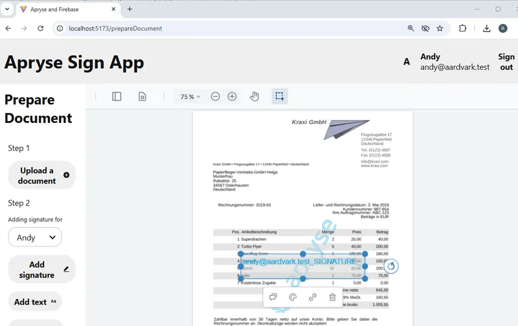Bookmark this page with the star
The width and height of the screenshot is (518, 326).
point(440,28)
